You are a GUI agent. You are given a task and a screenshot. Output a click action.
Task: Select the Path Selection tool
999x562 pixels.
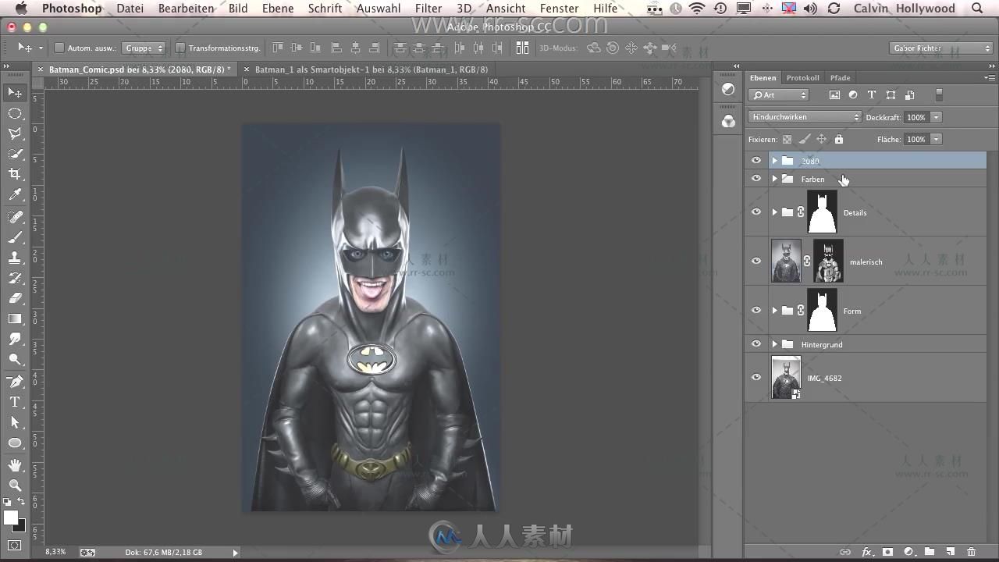15,422
